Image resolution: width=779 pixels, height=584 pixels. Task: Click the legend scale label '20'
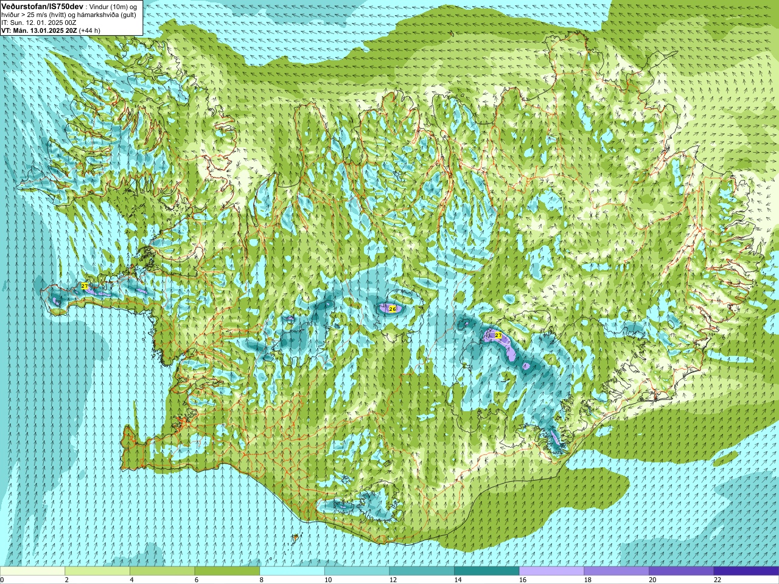(652, 580)
